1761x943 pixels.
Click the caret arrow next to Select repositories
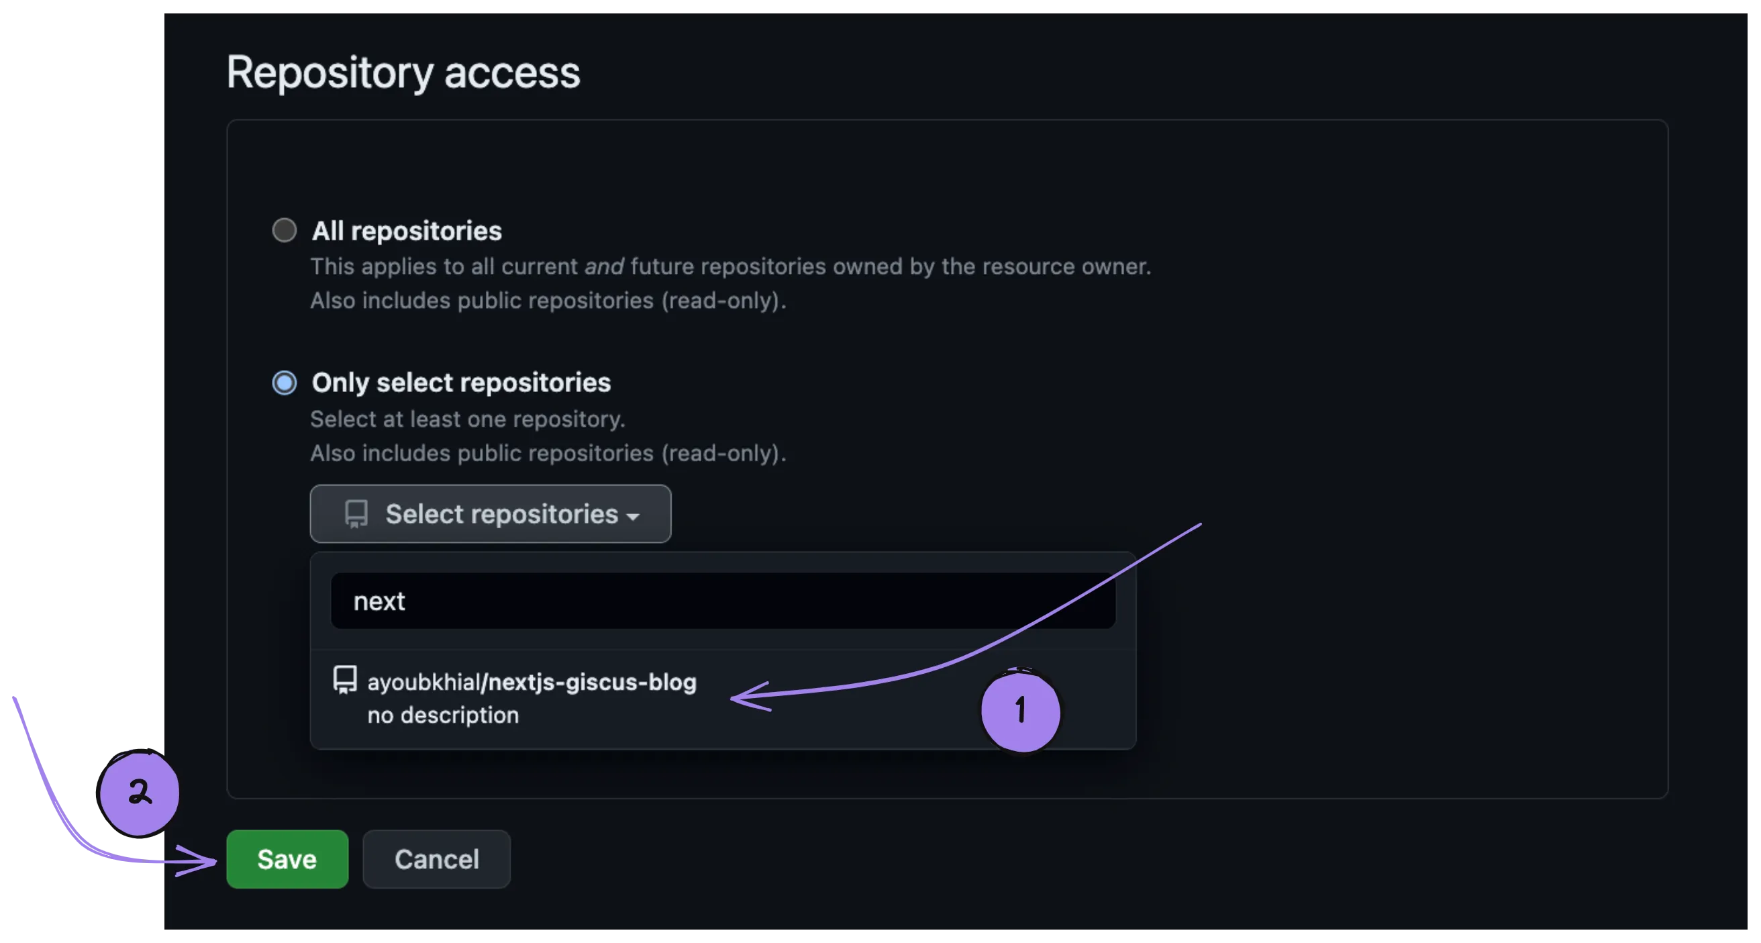coord(634,517)
